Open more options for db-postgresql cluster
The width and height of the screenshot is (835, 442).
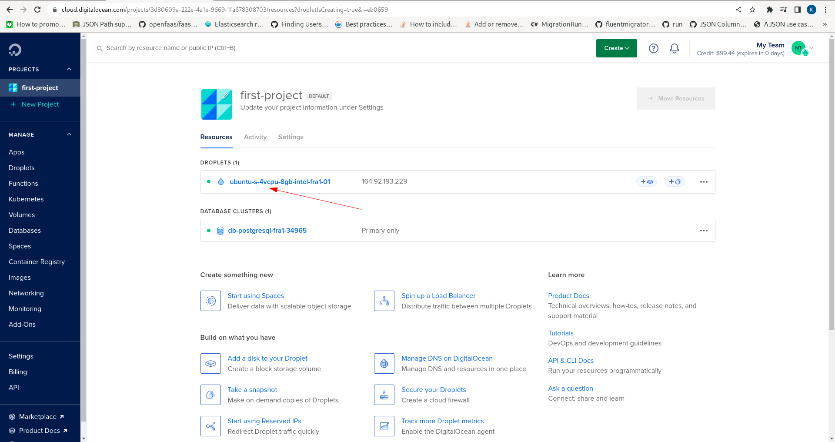704,231
